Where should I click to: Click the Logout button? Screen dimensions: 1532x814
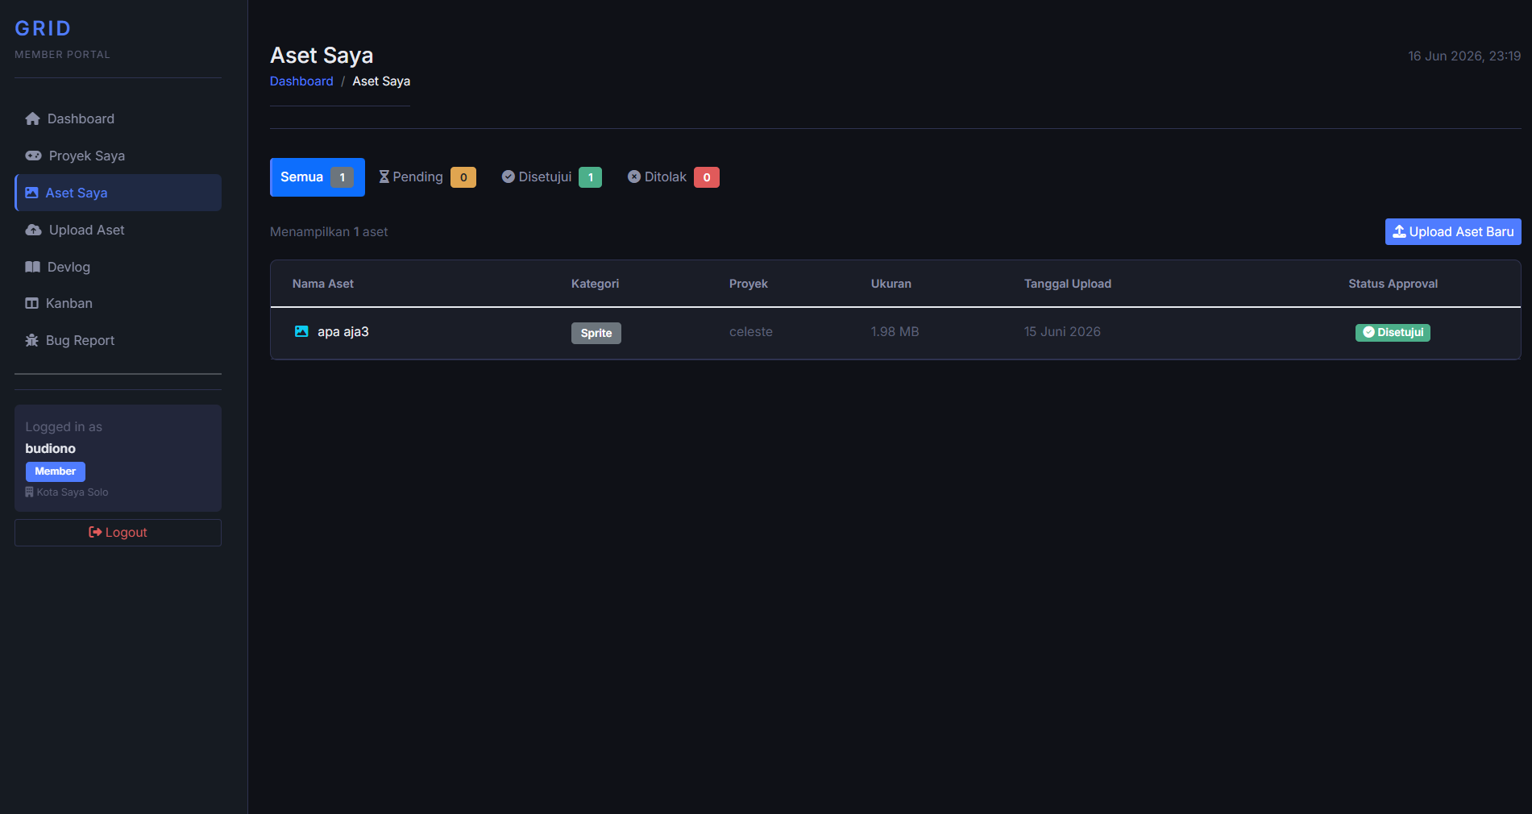pyautogui.click(x=118, y=533)
